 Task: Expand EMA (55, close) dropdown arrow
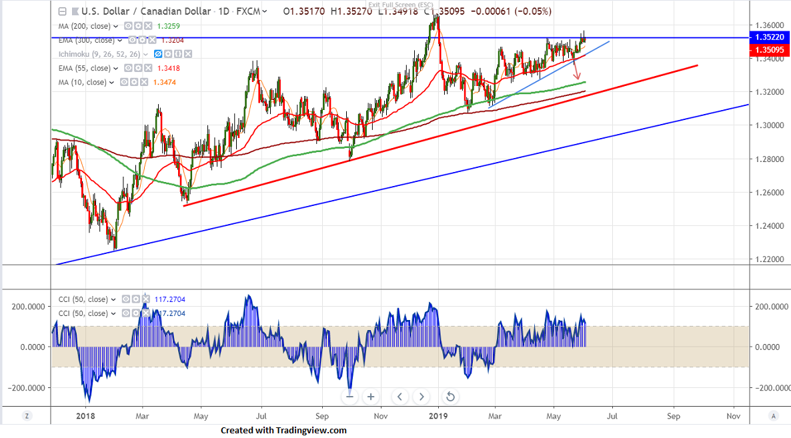(x=115, y=69)
